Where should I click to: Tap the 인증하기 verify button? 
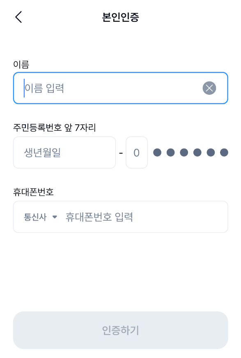(121, 330)
